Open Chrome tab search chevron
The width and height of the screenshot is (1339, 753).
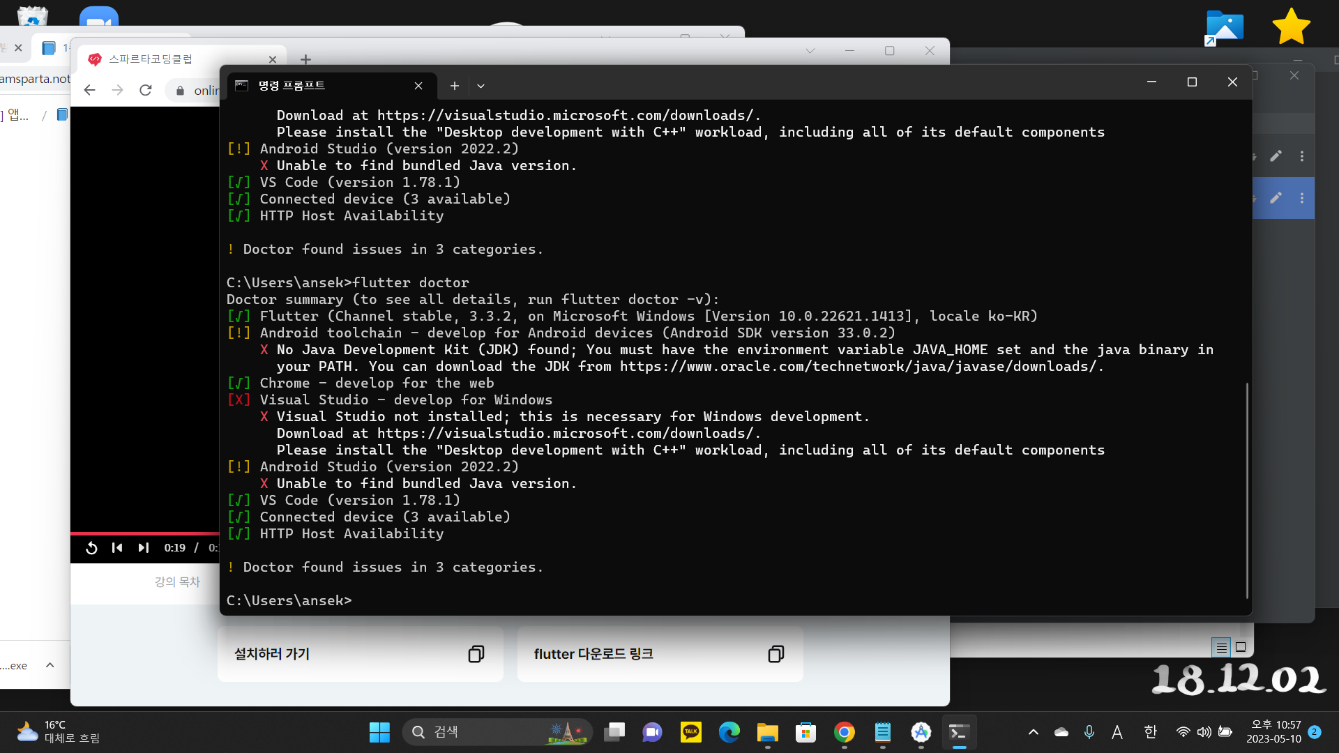click(x=810, y=51)
